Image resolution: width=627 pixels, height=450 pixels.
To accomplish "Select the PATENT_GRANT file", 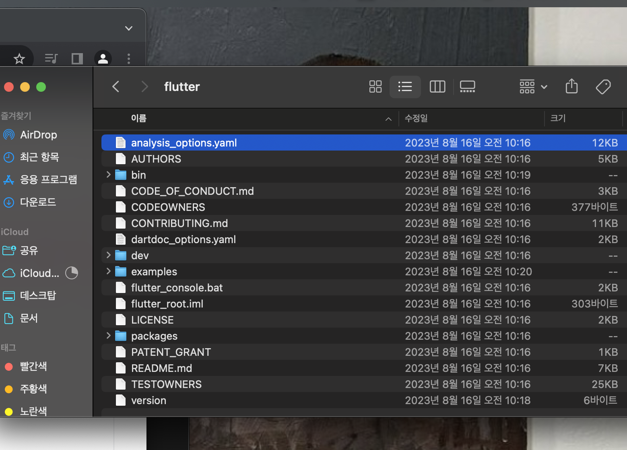I will [x=364, y=352].
